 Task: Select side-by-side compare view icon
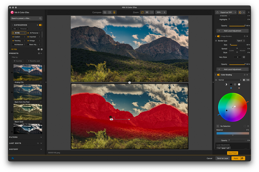[x=109, y=12]
